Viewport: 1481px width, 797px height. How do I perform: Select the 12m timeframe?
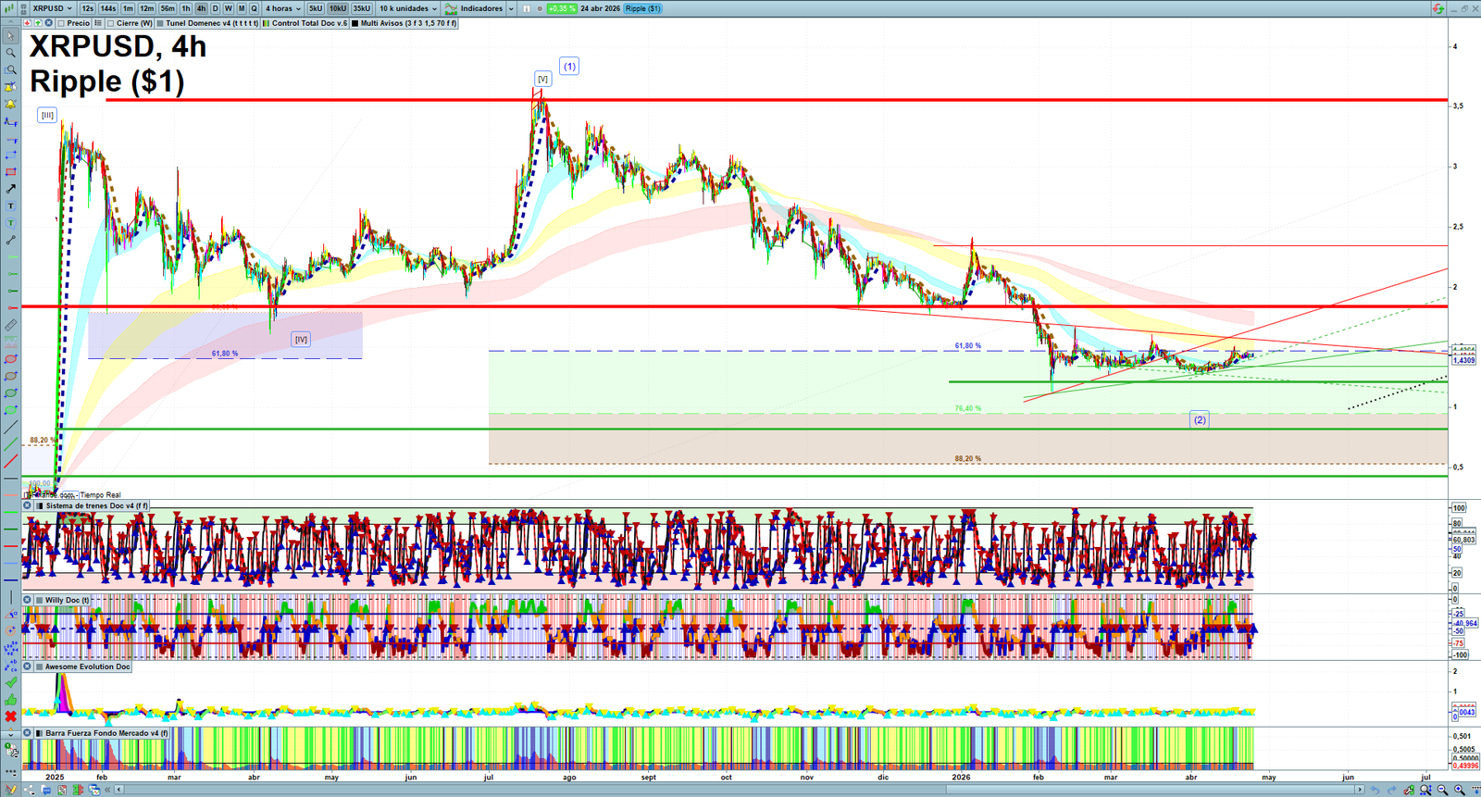[147, 8]
